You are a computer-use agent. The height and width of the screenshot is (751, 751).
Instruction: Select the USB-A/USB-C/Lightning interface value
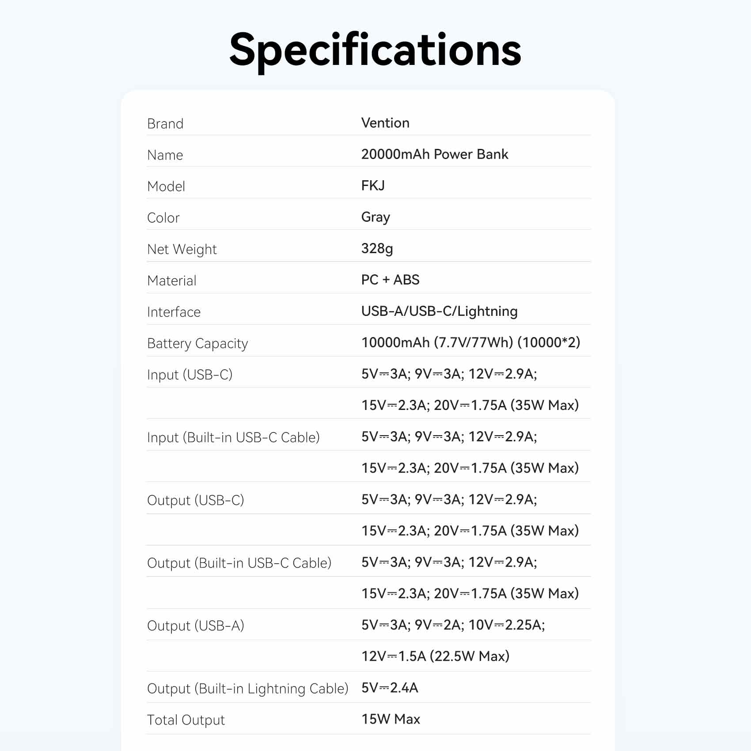click(439, 311)
